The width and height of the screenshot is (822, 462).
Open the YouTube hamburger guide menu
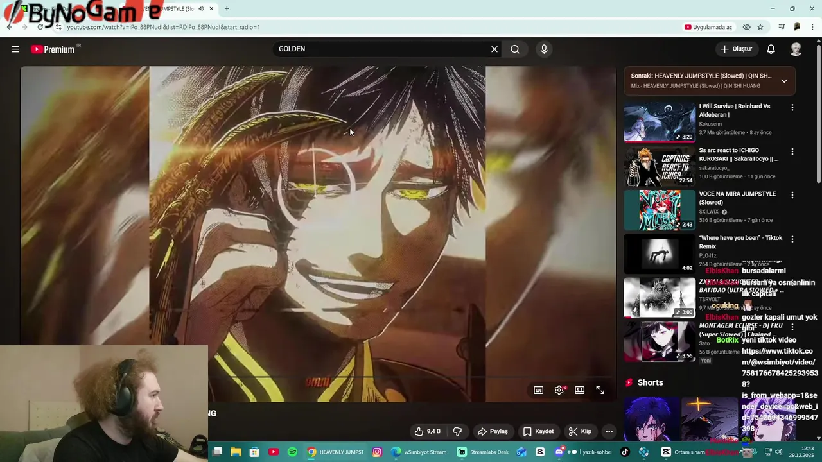[x=15, y=49]
